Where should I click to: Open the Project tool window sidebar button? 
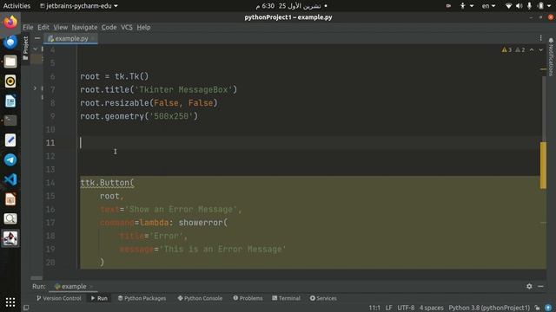25,48
